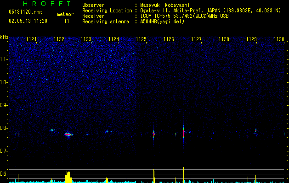Click the meteor echo before 1124
The image size is (289, 183).
point(107,131)
